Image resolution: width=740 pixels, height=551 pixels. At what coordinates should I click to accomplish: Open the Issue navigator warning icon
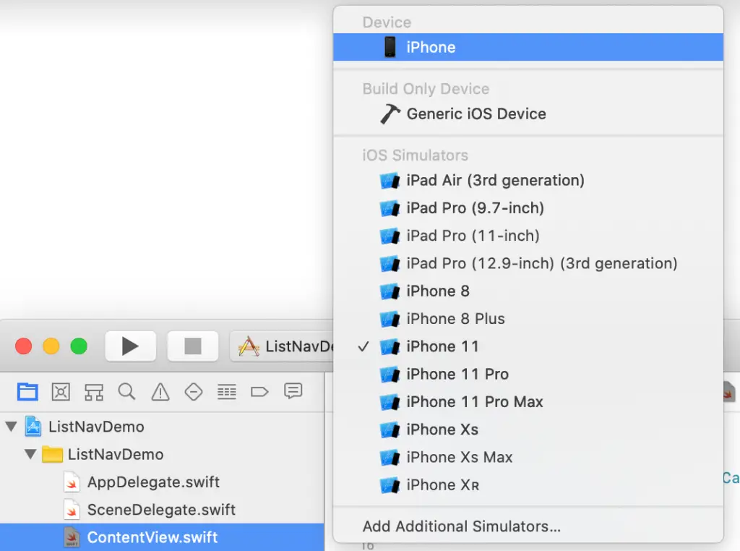[x=160, y=392]
